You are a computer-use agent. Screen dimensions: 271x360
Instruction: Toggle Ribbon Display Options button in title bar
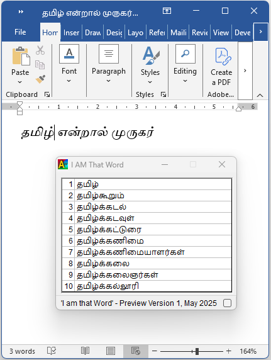(x=167, y=11)
